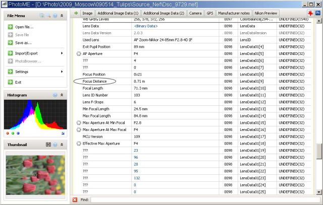
Task: Select the Manufacturer notes tab
Action: (x=234, y=13)
